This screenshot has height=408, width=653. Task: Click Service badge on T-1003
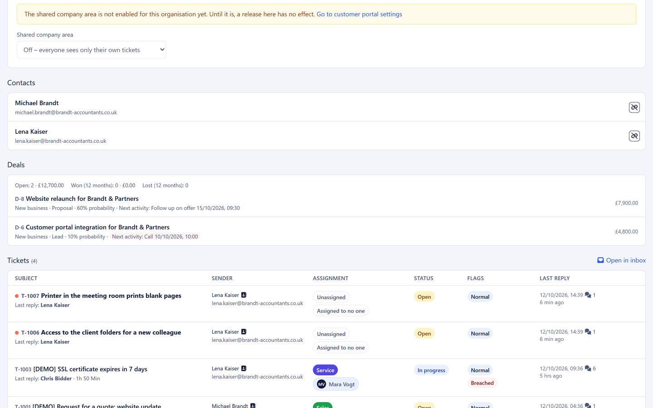(x=325, y=370)
